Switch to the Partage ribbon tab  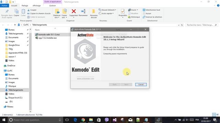[x=25, y=5]
